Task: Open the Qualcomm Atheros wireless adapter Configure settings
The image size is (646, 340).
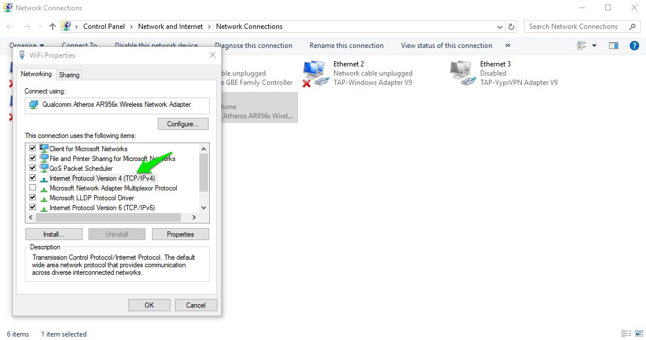Action: pyautogui.click(x=183, y=124)
